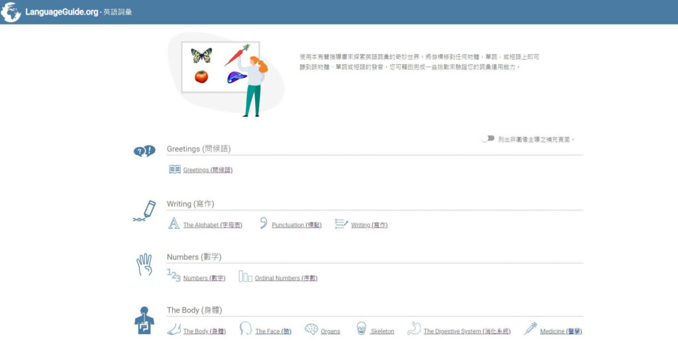This screenshot has width=678, height=348.
Task: Open the Numbers (數字) link
Action: 204,279
